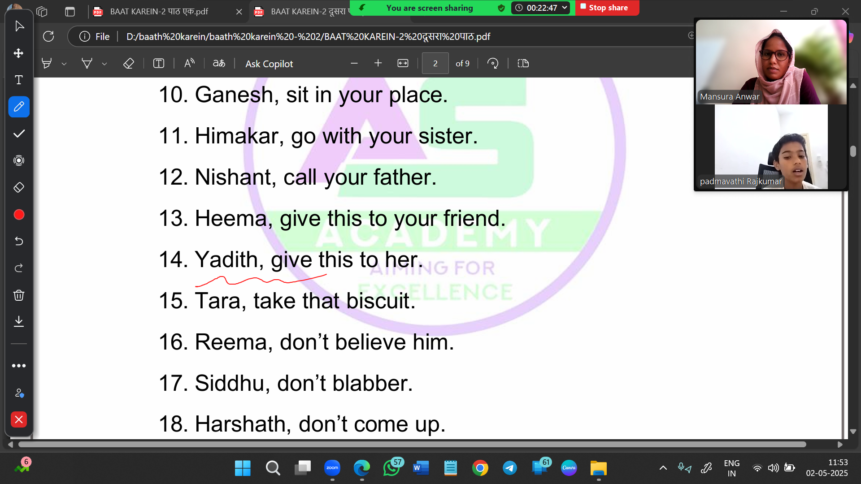Toggle Fit to width button

403,64
